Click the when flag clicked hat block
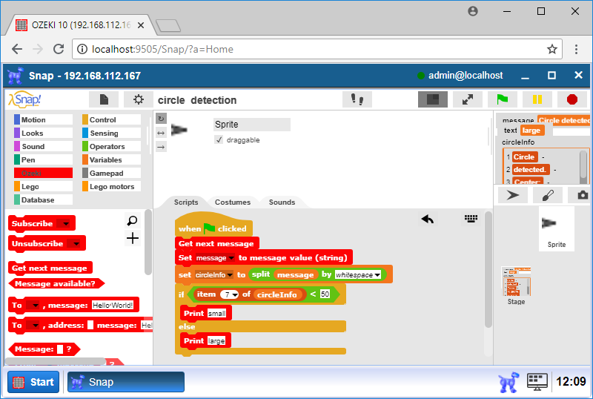The image size is (593, 399). click(213, 226)
